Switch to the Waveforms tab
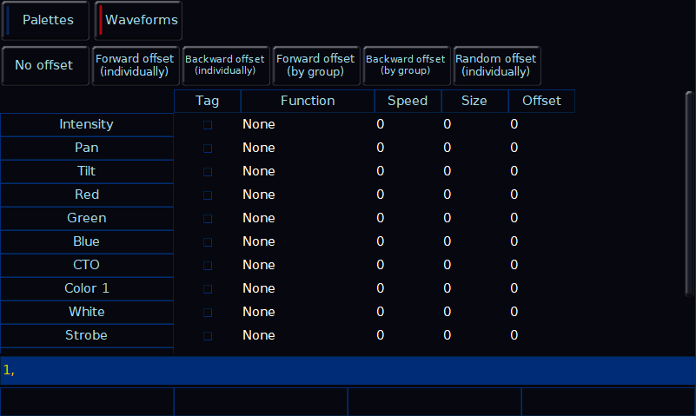This screenshot has width=696, height=416. pyautogui.click(x=138, y=20)
